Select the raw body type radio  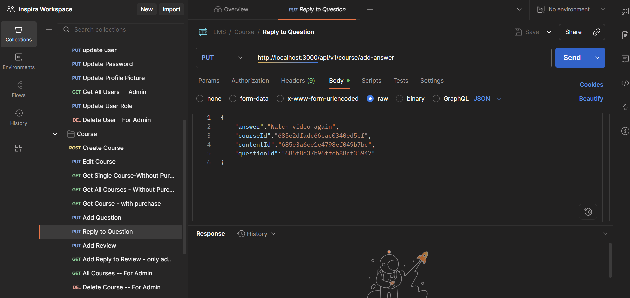coord(370,99)
